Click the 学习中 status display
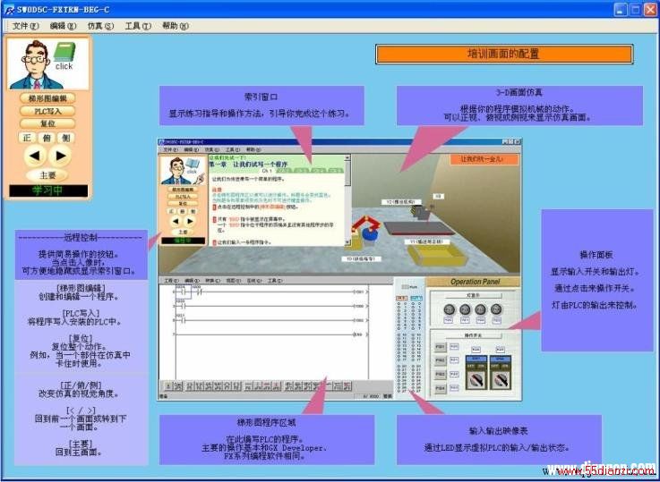 [x=48, y=190]
